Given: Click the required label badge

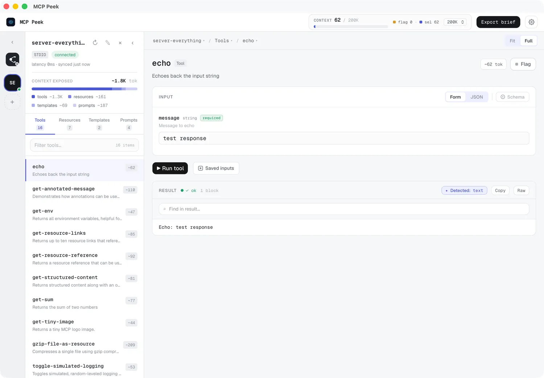Looking at the screenshot, I should point(211,118).
